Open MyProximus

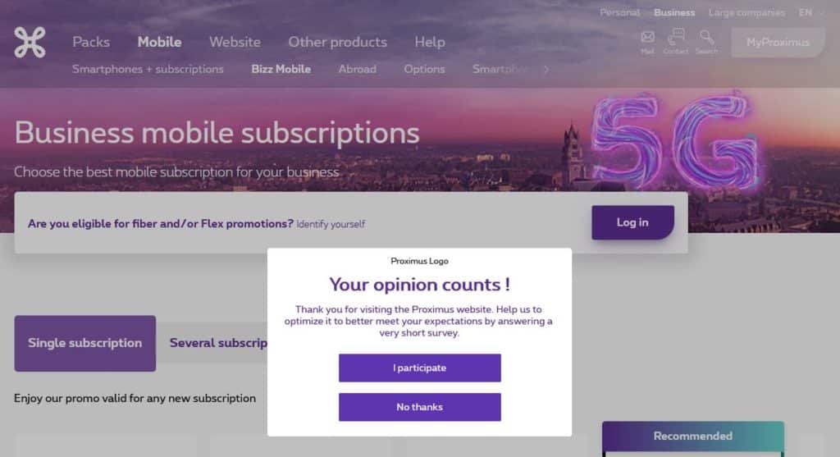[x=778, y=43]
